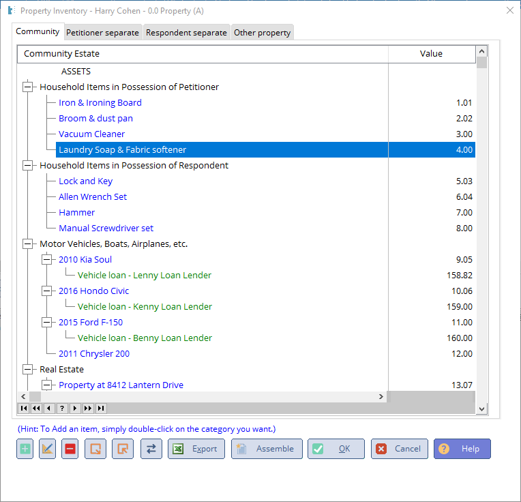Click the red minus delete item icon
This screenshot has height=502, width=521.
point(70,449)
